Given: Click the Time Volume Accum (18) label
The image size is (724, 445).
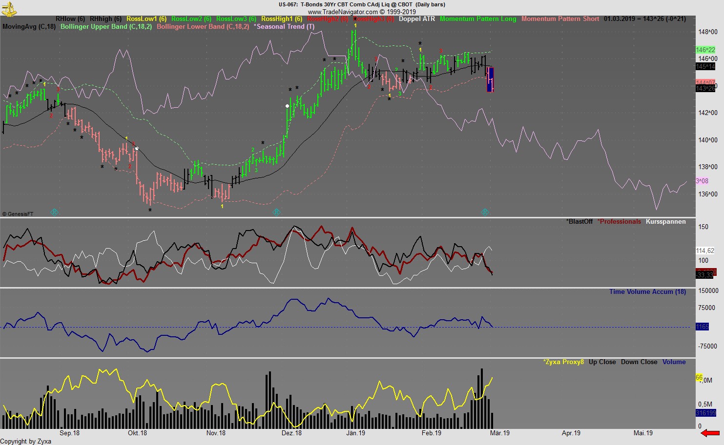Looking at the screenshot, I should point(647,292).
